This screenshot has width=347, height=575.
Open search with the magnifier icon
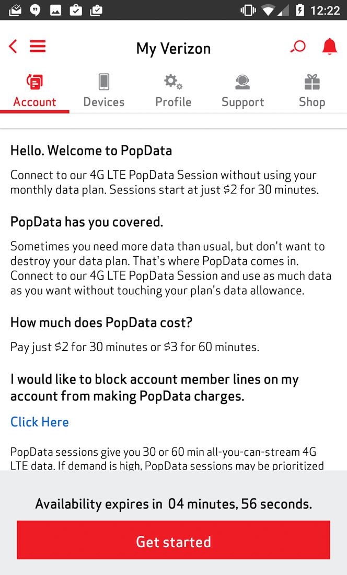click(x=298, y=47)
